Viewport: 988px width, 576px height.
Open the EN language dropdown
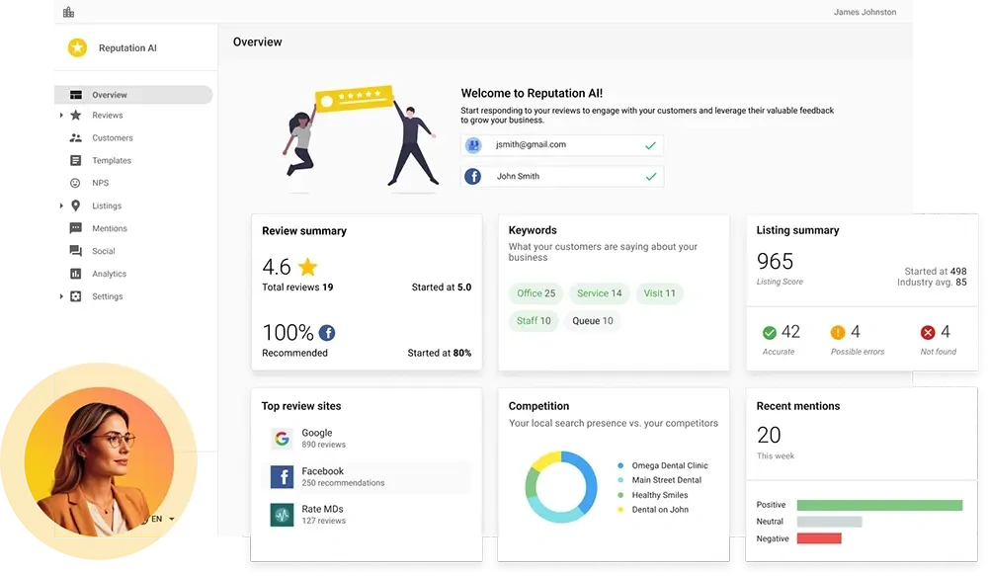[162, 519]
